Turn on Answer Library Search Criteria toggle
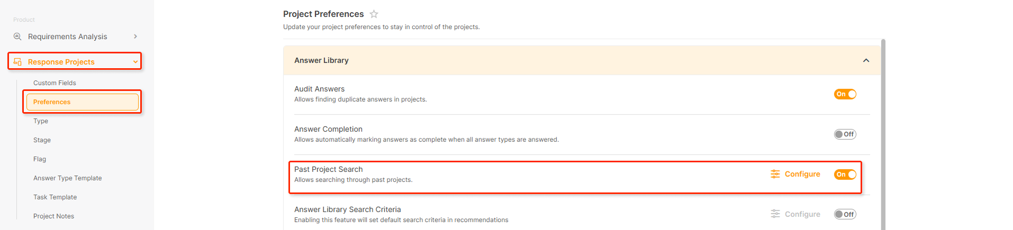This screenshot has width=1013, height=230. pyautogui.click(x=845, y=214)
